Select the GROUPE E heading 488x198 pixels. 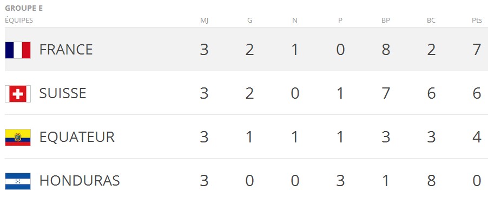point(24,9)
